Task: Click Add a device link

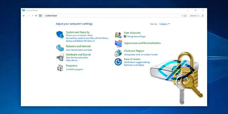Action: tap(72, 60)
